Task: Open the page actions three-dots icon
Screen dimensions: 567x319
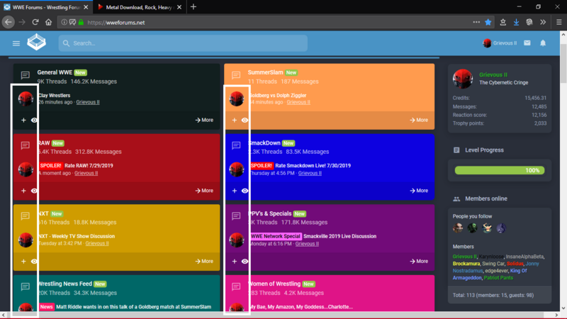Action: (476, 23)
